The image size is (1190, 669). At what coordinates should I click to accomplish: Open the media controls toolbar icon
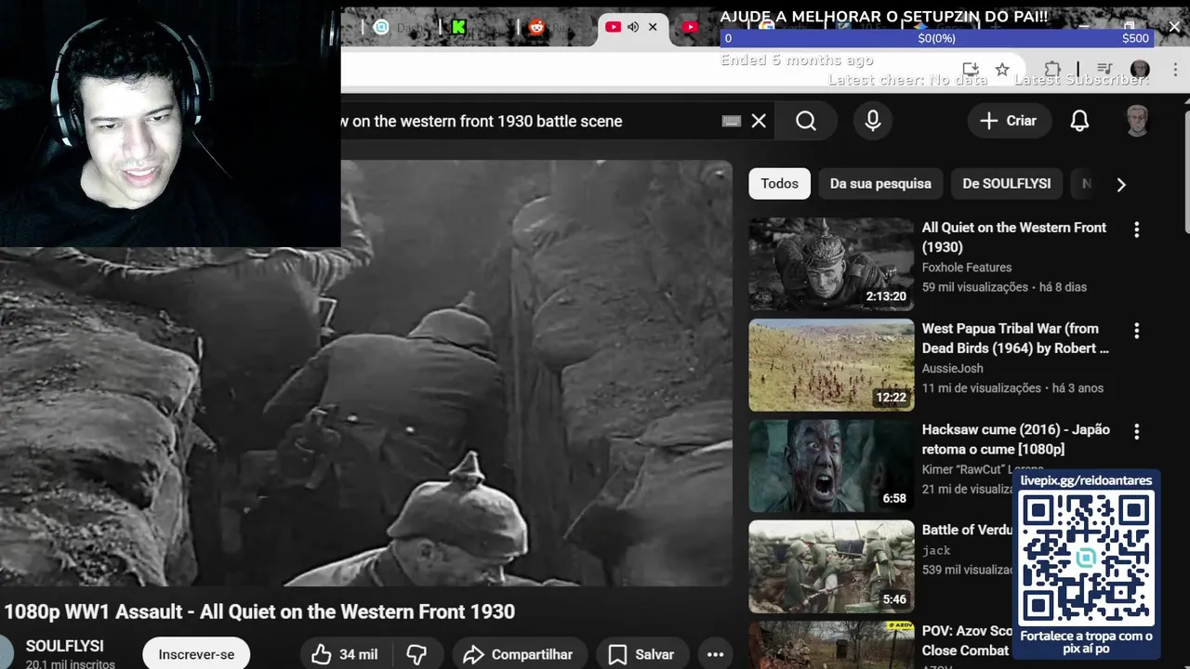pyautogui.click(x=1104, y=70)
